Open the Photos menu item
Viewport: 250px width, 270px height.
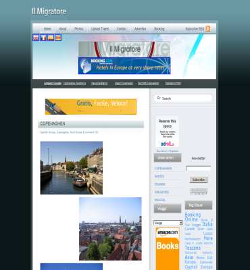[x=79, y=29]
